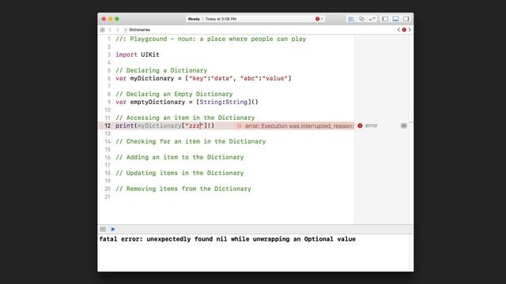Click the 'Ready' status in the activity bar

194,19
